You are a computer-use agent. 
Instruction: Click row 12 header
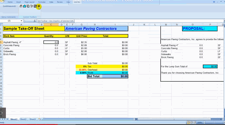(1, 63)
